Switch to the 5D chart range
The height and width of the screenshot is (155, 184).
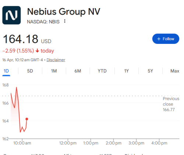coord(30,71)
